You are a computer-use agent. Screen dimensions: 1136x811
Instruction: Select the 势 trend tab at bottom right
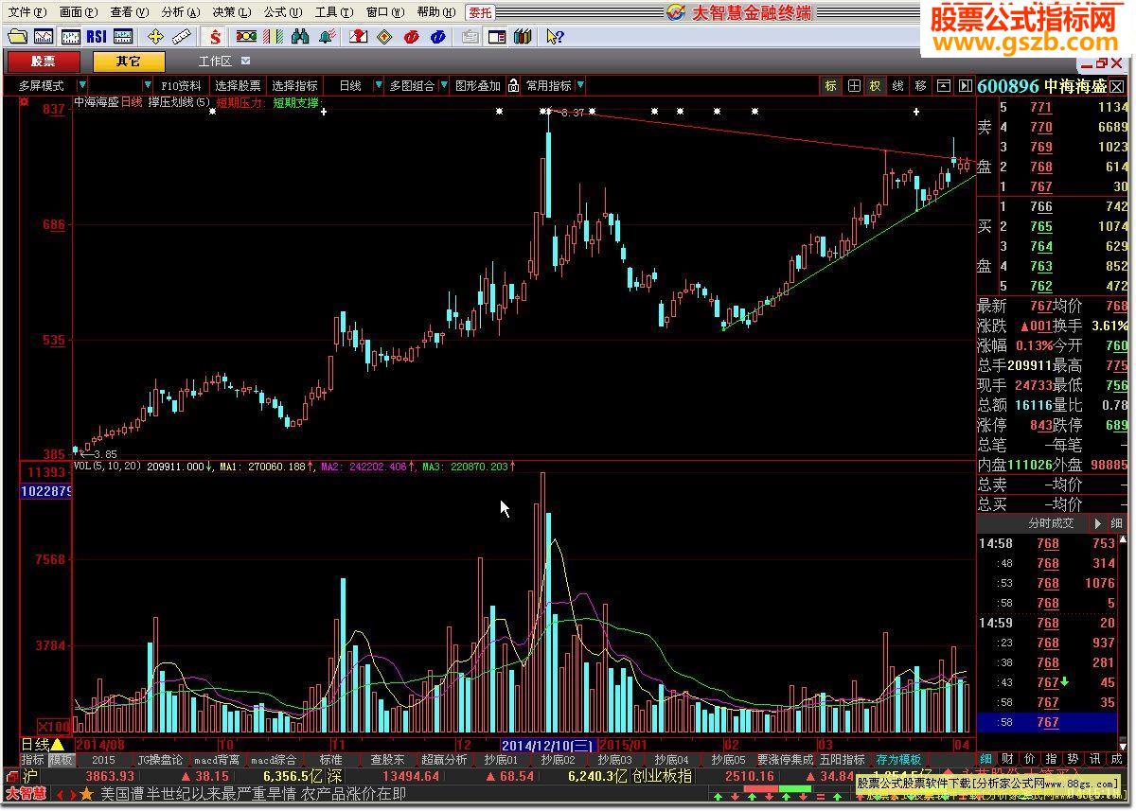pyautogui.click(x=1073, y=759)
